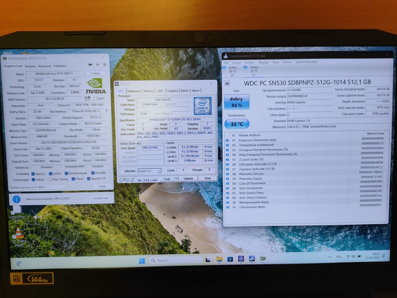Click the Validate button in CPU-Z
This screenshot has width=397, height=298.
[x=188, y=179]
